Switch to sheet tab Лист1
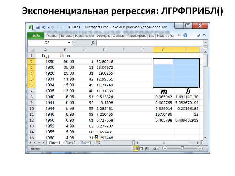 (55, 143)
